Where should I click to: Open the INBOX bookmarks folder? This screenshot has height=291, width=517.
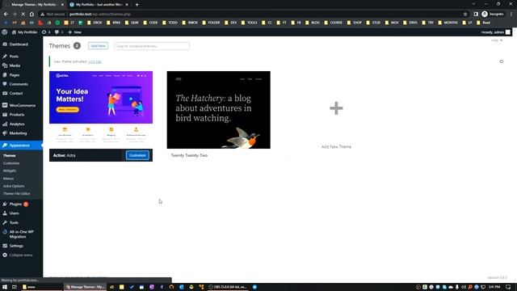[190, 23]
